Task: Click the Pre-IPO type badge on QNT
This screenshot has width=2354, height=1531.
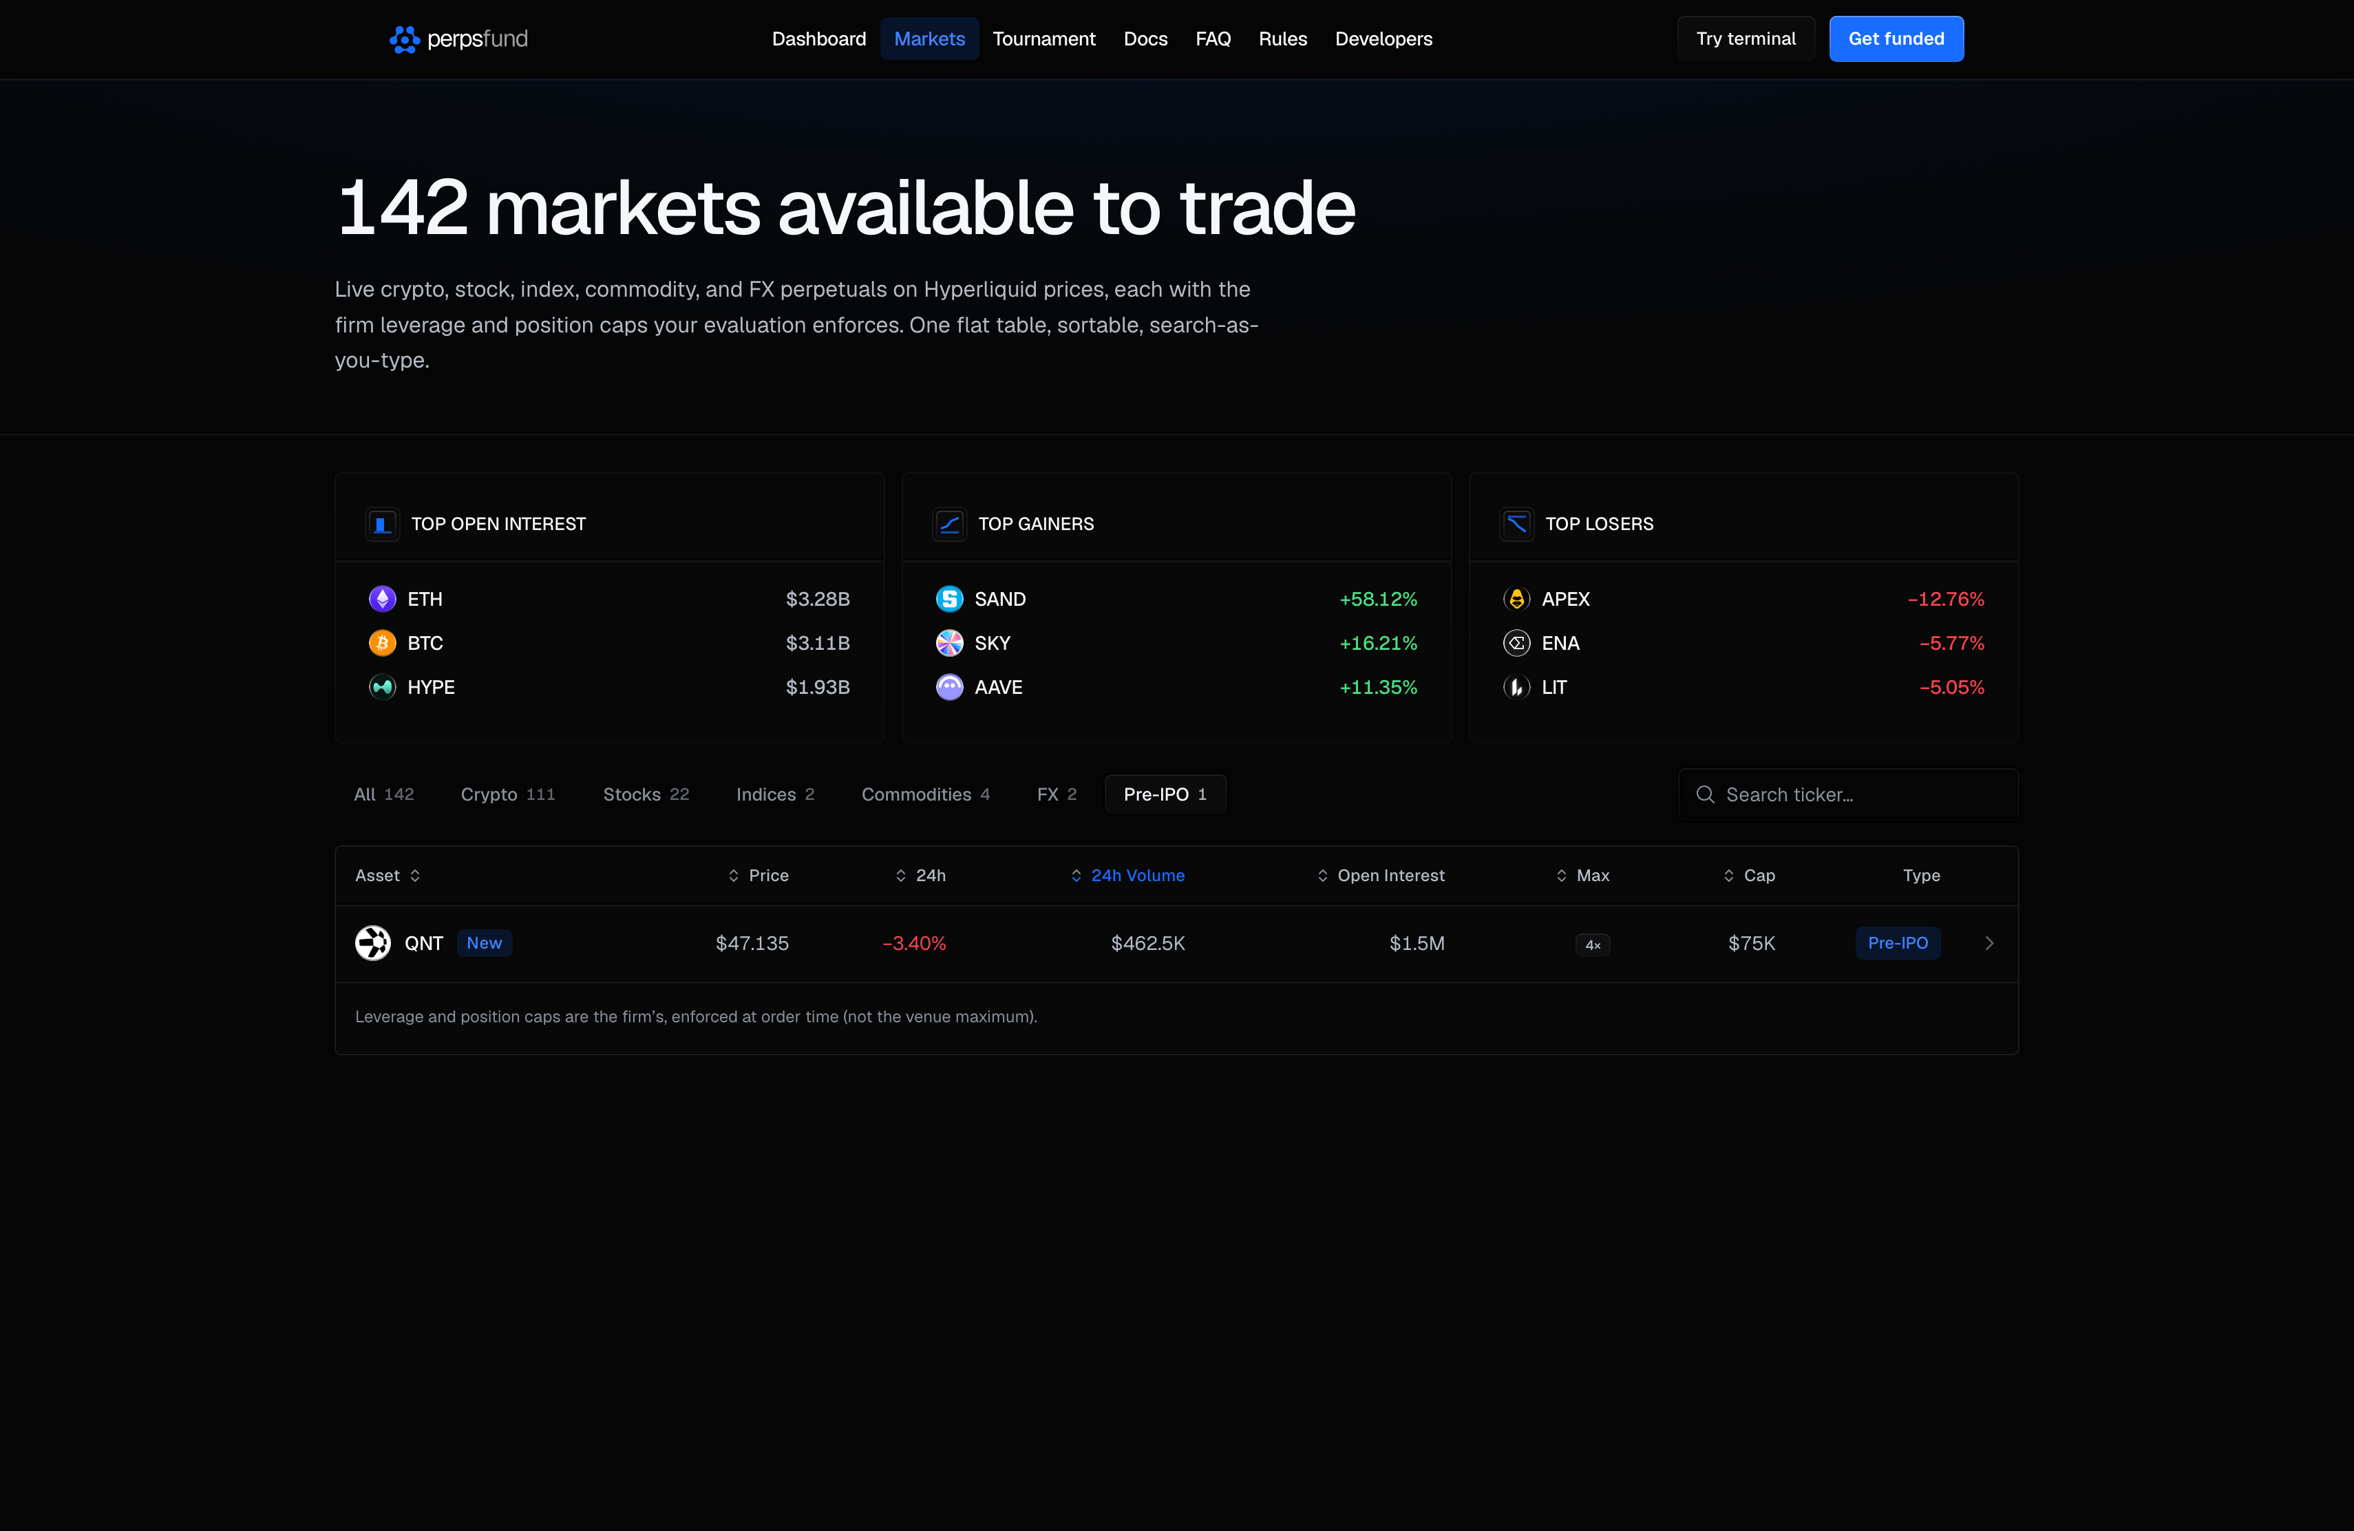Action: (1897, 944)
